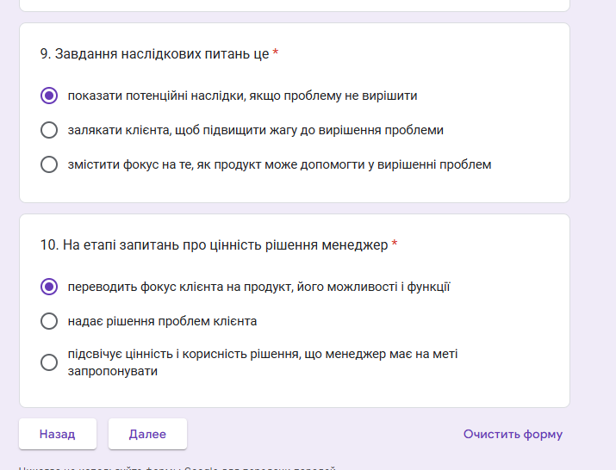Go back with the Назад button

[58, 434]
